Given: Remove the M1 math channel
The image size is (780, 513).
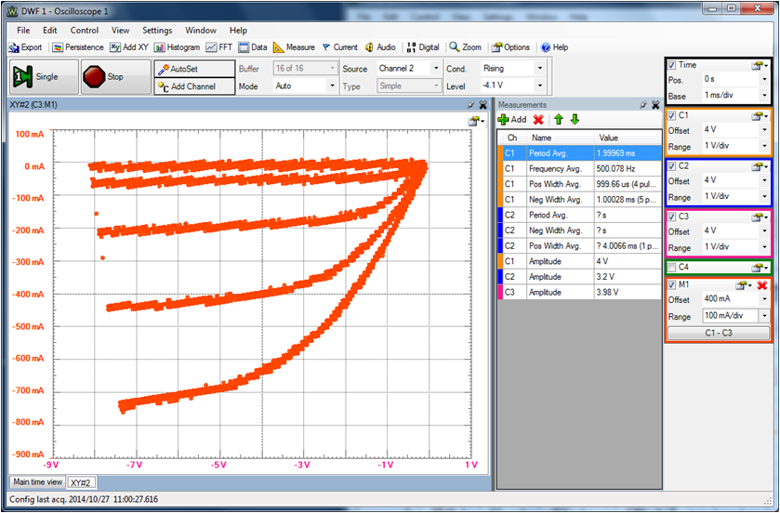Looking at the screenshot, I should click(762, 285).
